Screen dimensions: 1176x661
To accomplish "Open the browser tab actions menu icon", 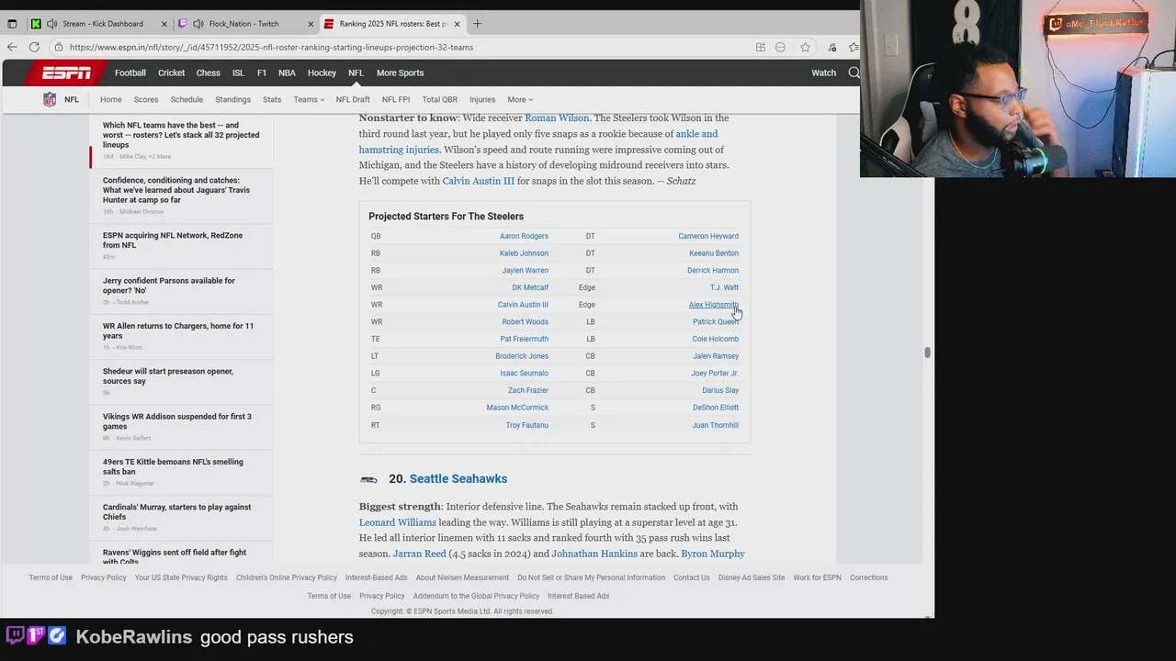I will pos(12,24).
